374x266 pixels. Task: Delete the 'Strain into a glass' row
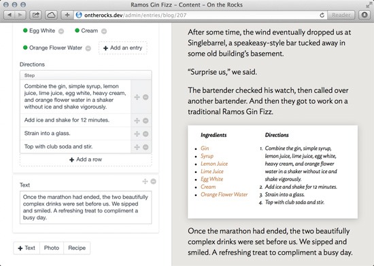[x=146, y=134]
